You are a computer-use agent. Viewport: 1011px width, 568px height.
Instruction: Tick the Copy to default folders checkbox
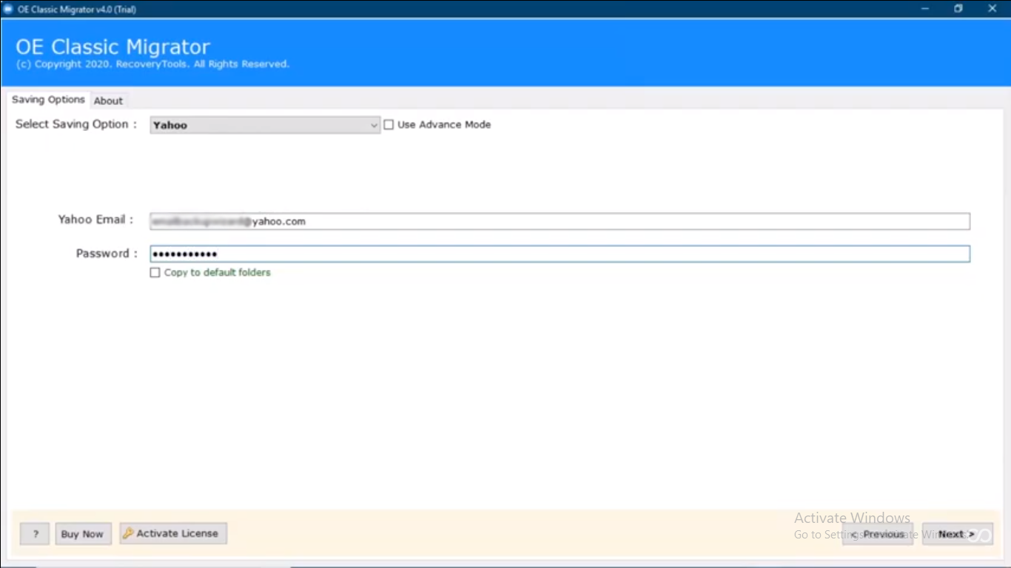coord(155,273)
